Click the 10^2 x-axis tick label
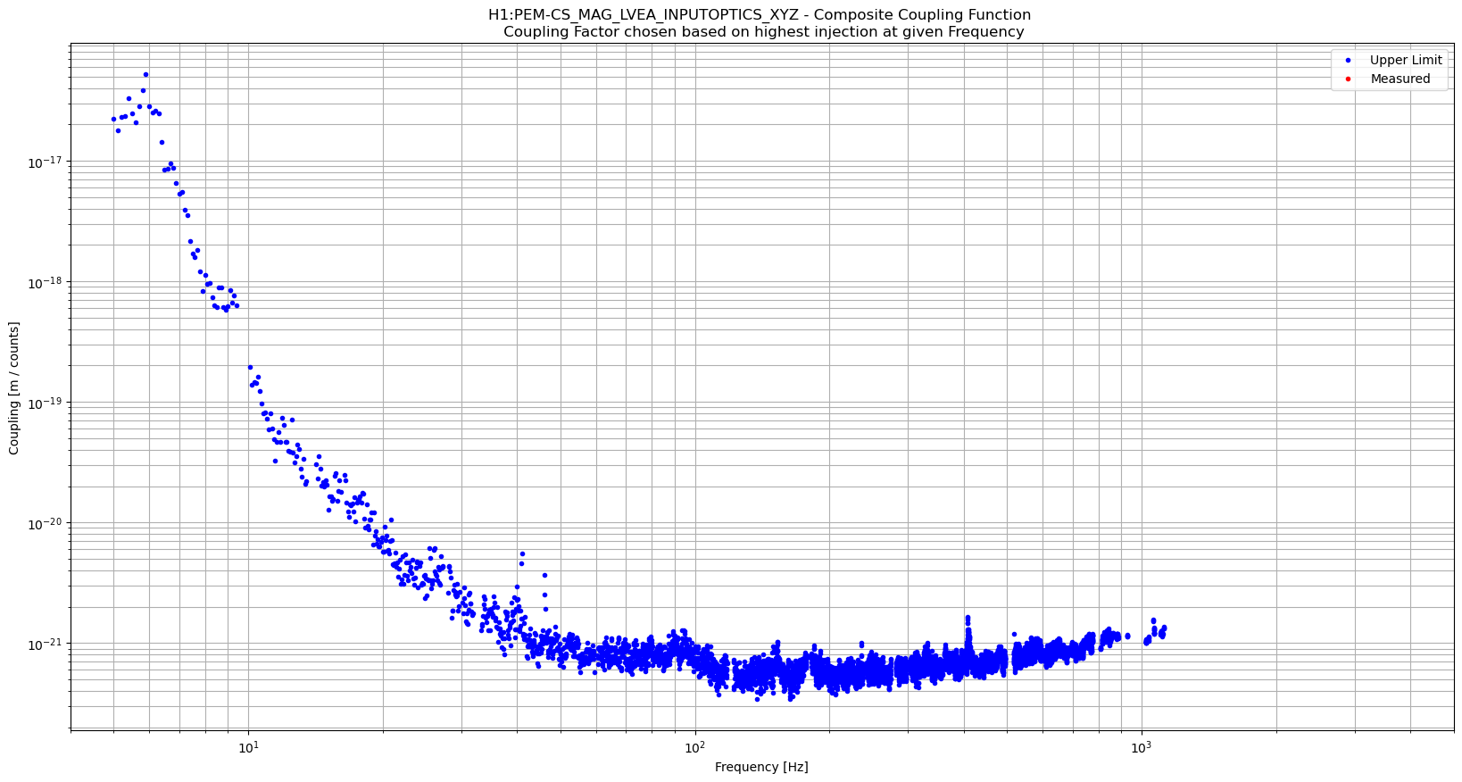This screenshot has height=782, width=1462. pos(694,747)
